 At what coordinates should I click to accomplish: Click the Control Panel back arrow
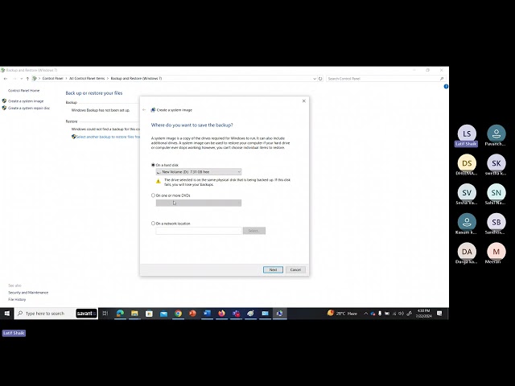[6, 79]
